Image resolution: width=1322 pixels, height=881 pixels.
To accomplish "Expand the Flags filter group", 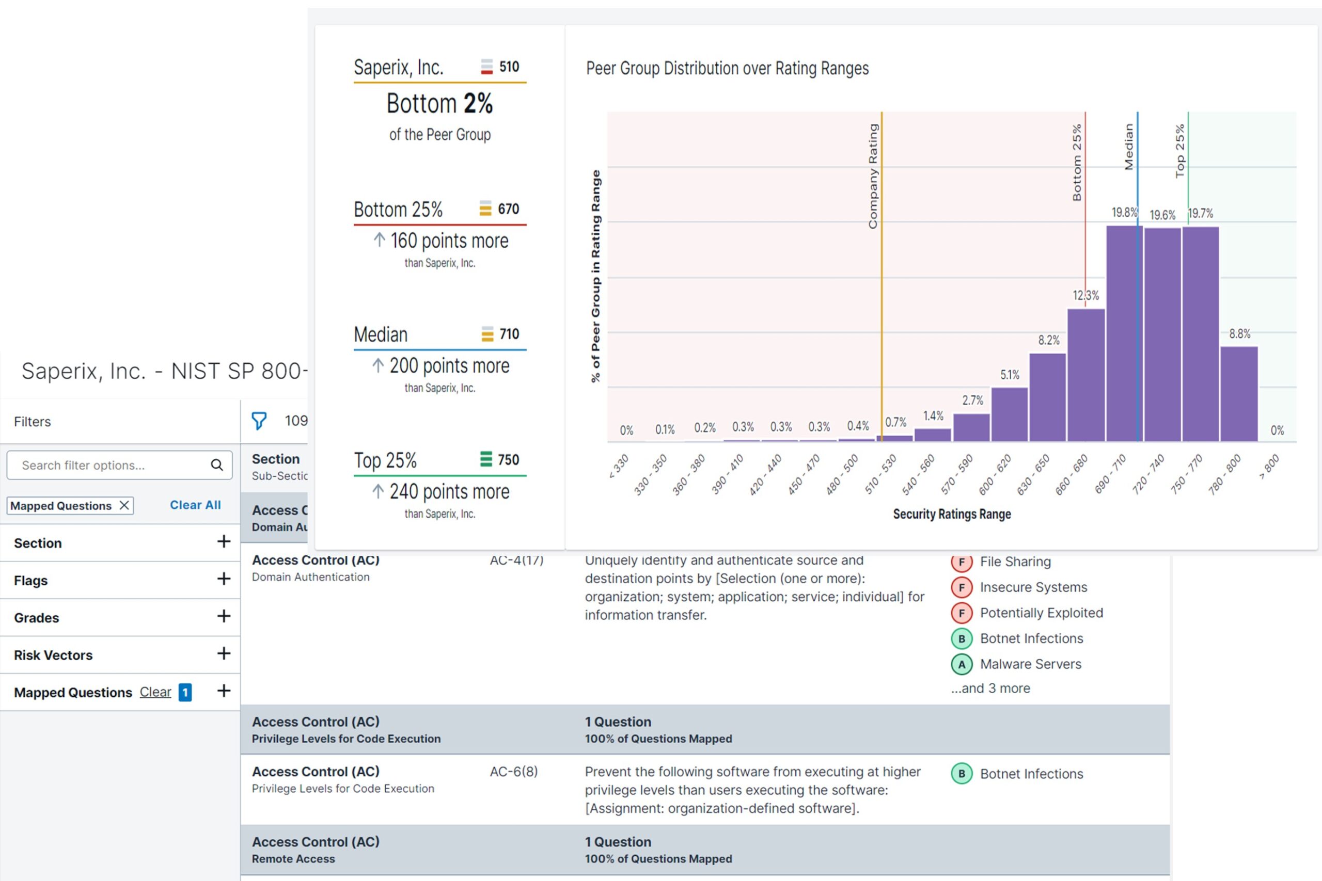I will 224,579.
